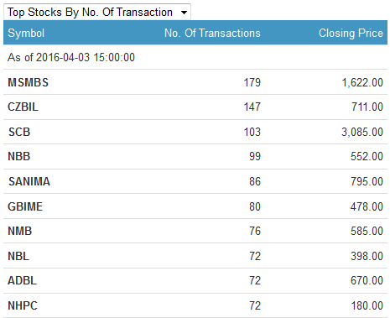The width and height of the screenshot is (390, 318).
Task: Open the NBB stock link
Action: coord(19,156)
